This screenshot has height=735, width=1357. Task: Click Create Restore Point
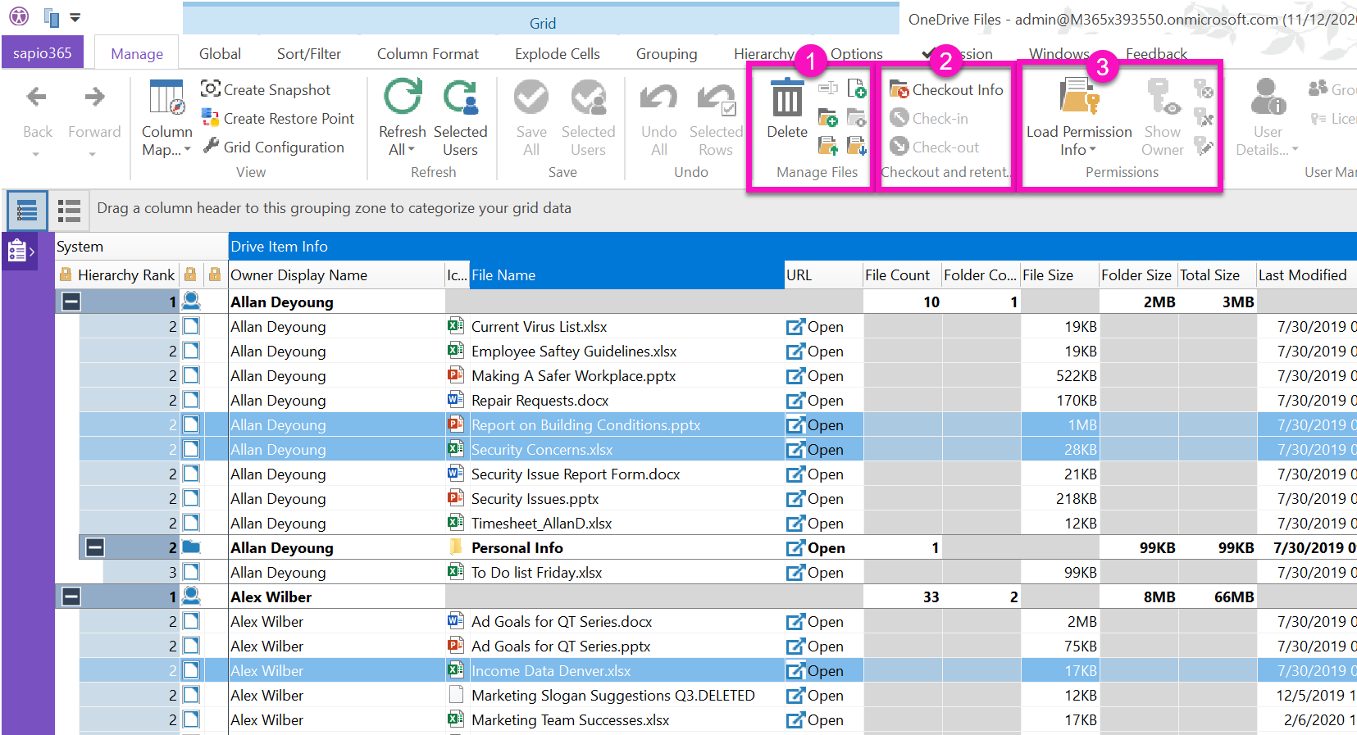click(278, 118)
